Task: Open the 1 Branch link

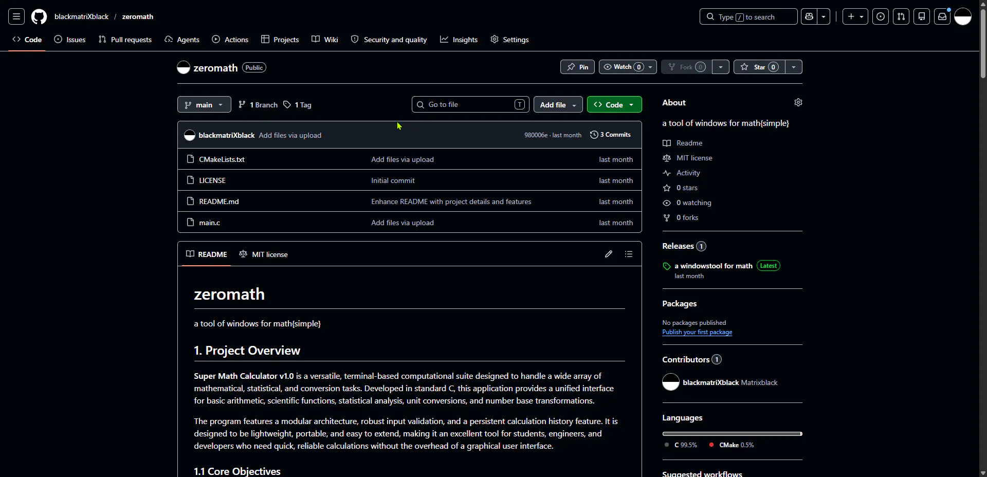Action: (258, 105)
